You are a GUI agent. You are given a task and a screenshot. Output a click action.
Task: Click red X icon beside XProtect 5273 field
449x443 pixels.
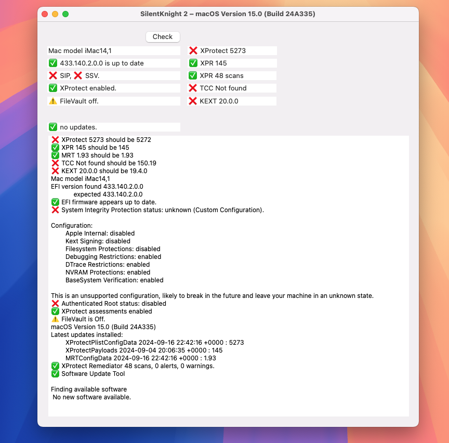coord(193,51)
